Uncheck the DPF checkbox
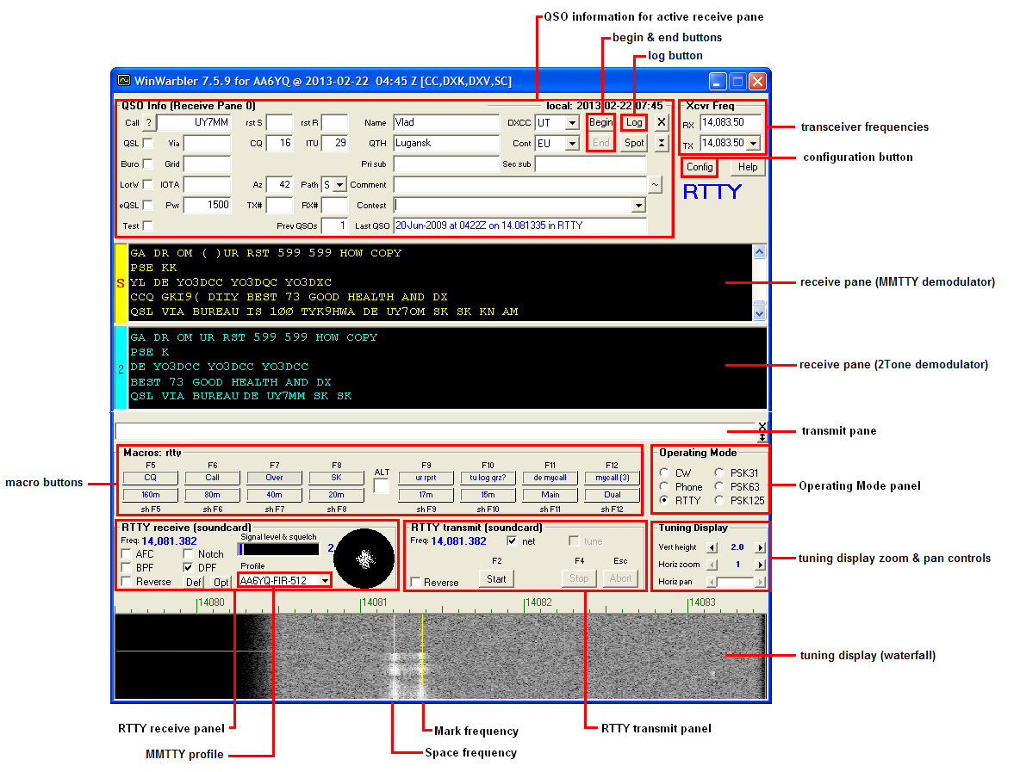The image size is (1020, 772). point(188,567)
